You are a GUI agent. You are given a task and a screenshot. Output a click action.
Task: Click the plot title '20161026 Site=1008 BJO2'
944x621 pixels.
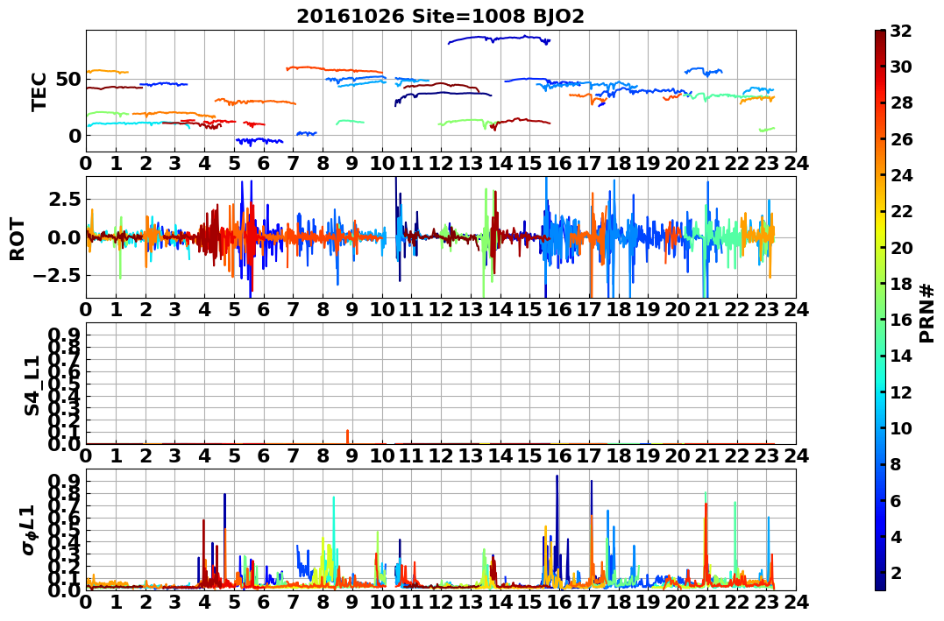[x=440, y=16]
